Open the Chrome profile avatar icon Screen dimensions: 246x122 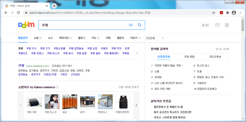[234, 13]
